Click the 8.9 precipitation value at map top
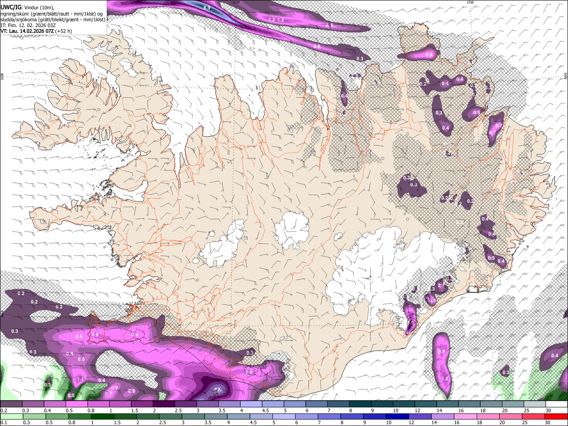568x426 pixels. [x=207, y=8]
